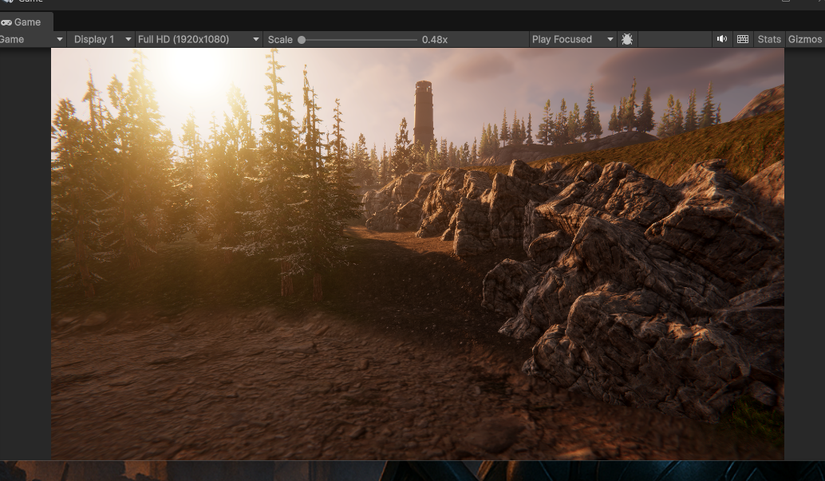Click the Scale slider handle
825x481 pixels.
point(302,39)
